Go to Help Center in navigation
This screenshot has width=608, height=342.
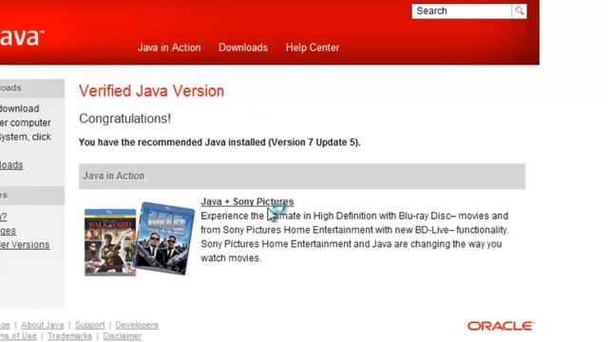tap(313, 47)
